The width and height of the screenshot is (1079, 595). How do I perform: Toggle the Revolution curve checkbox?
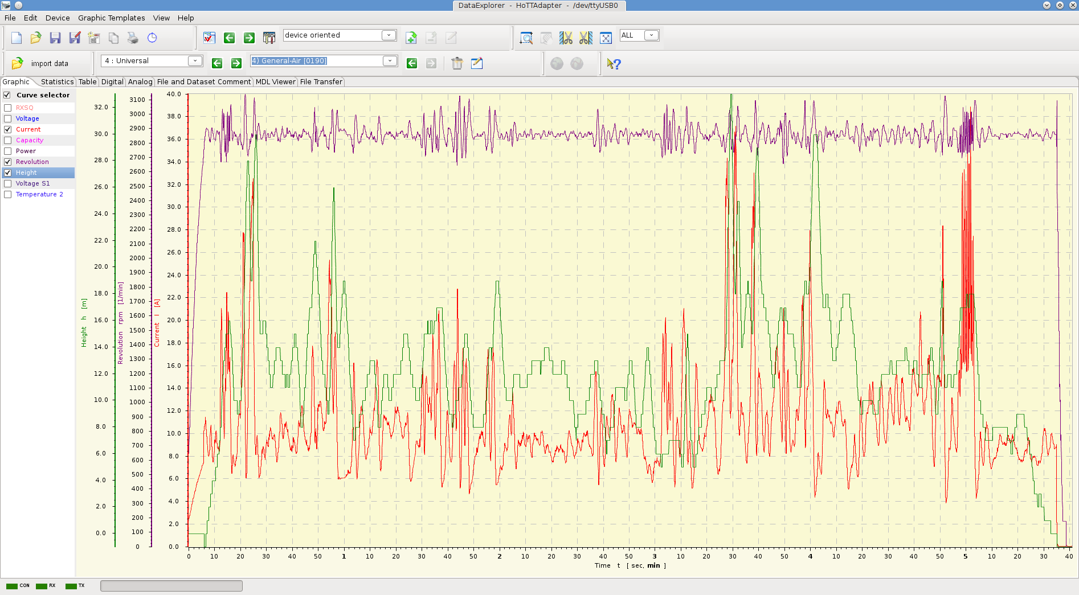coord(8,162)
